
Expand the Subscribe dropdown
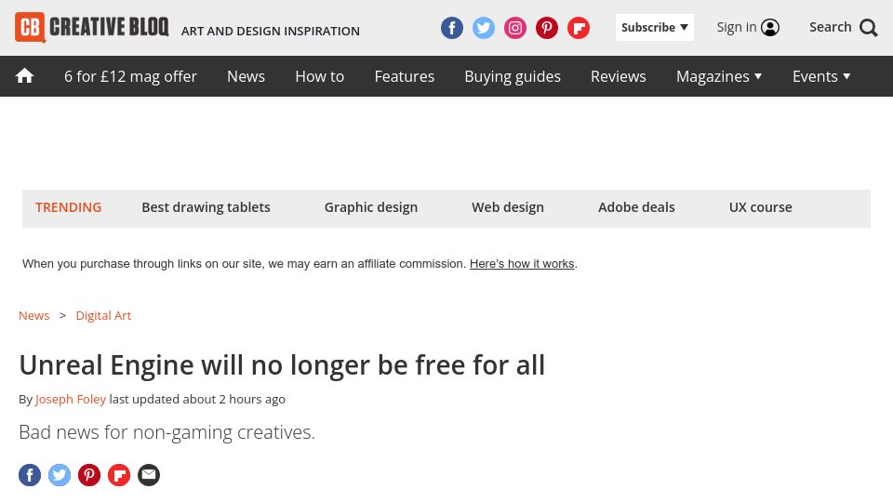coord(654,27)
